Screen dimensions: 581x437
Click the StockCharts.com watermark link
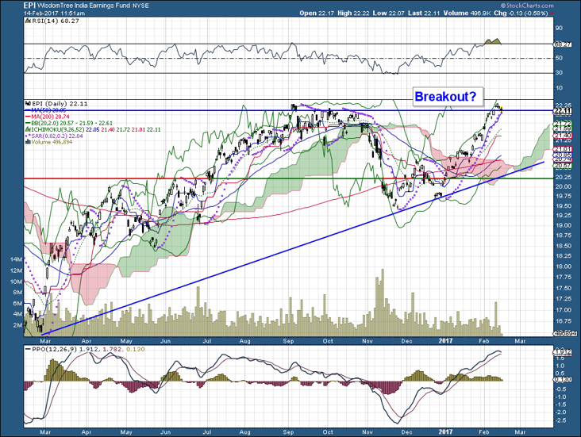527,6
